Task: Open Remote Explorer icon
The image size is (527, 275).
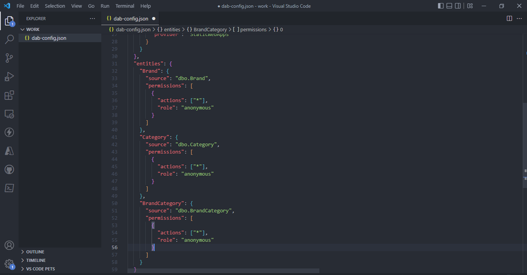Action: [x=9, y=114]
